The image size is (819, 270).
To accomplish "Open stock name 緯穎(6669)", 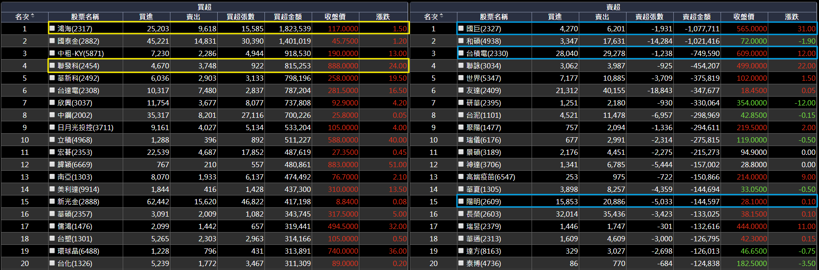I will pos(75,165).
